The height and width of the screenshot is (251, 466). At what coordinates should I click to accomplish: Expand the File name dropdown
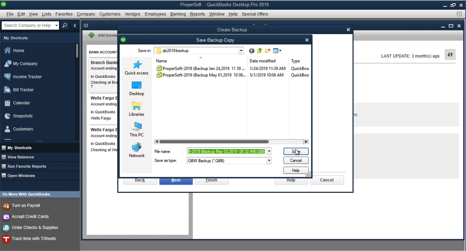(269, 151)
